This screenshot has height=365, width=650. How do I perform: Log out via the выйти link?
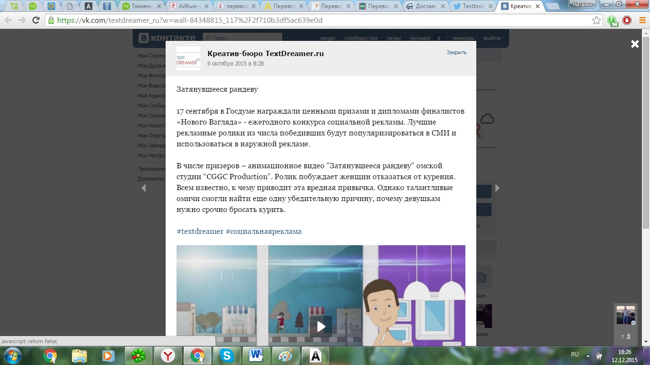[492, 38]
